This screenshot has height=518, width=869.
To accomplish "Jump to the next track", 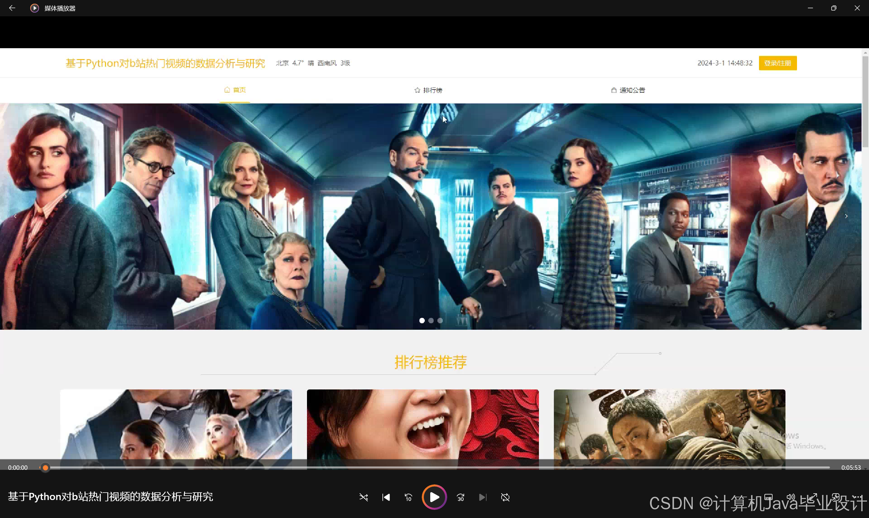I will [483, 497].
